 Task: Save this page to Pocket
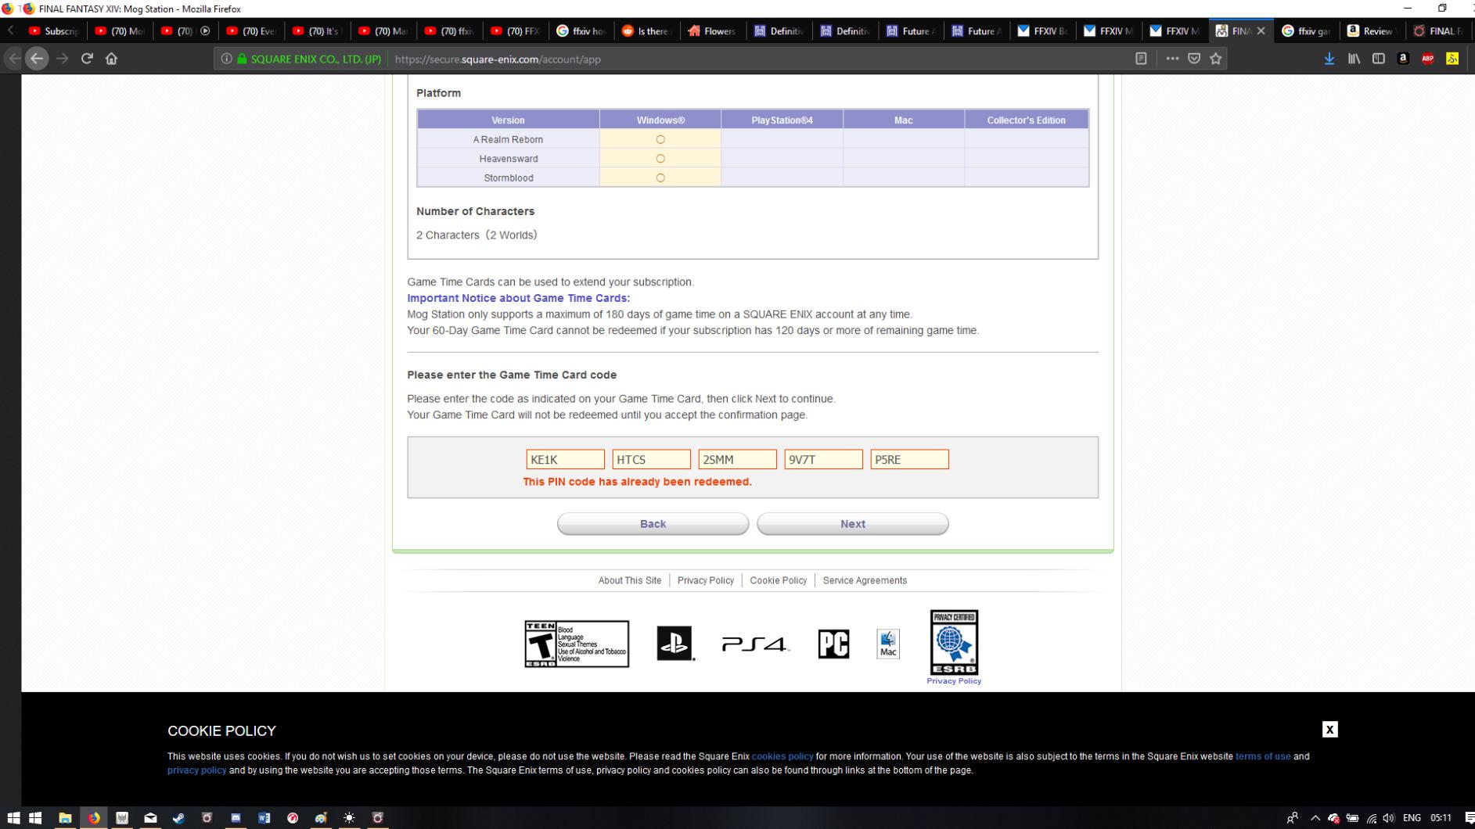1194,59
